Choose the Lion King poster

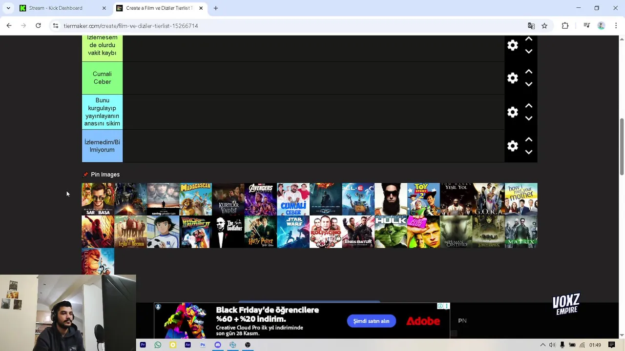click(x=98, y=261)
